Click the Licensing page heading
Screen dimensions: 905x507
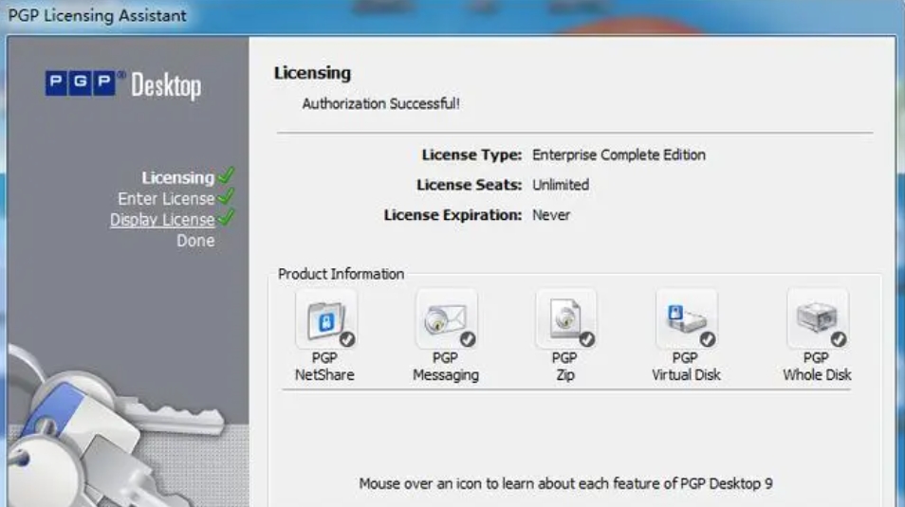point(312,73)
